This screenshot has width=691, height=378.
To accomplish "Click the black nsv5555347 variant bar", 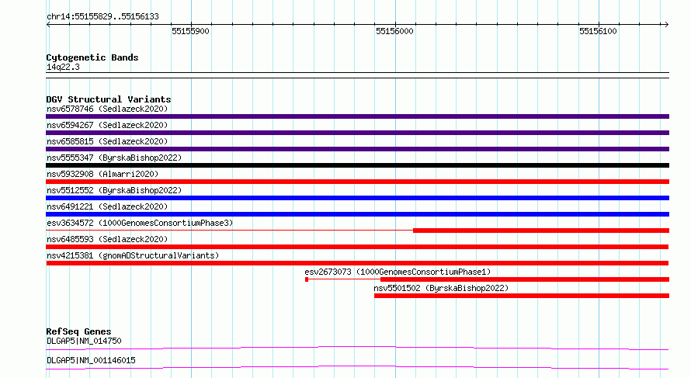I will [x=357, y=165].
